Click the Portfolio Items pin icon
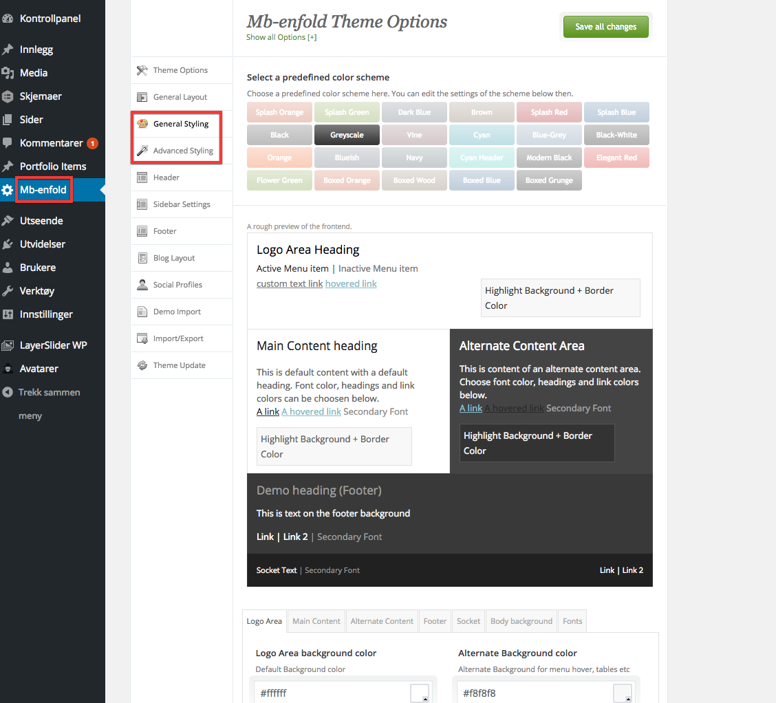The width and height of the screenshot is (776, 703). coord(8,166)
